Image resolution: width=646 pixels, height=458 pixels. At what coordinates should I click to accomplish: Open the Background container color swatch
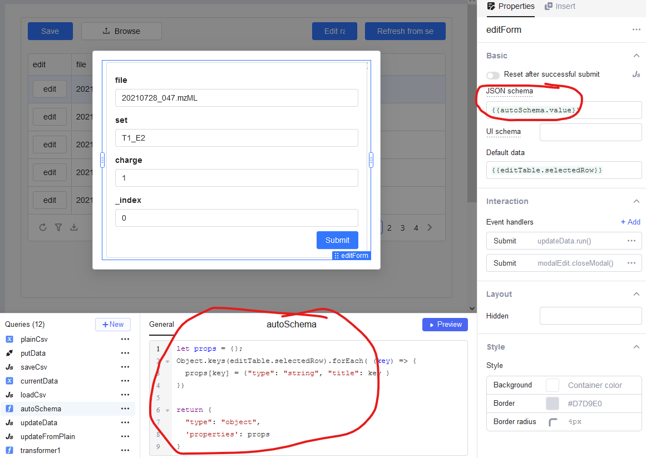coord(553,385)
